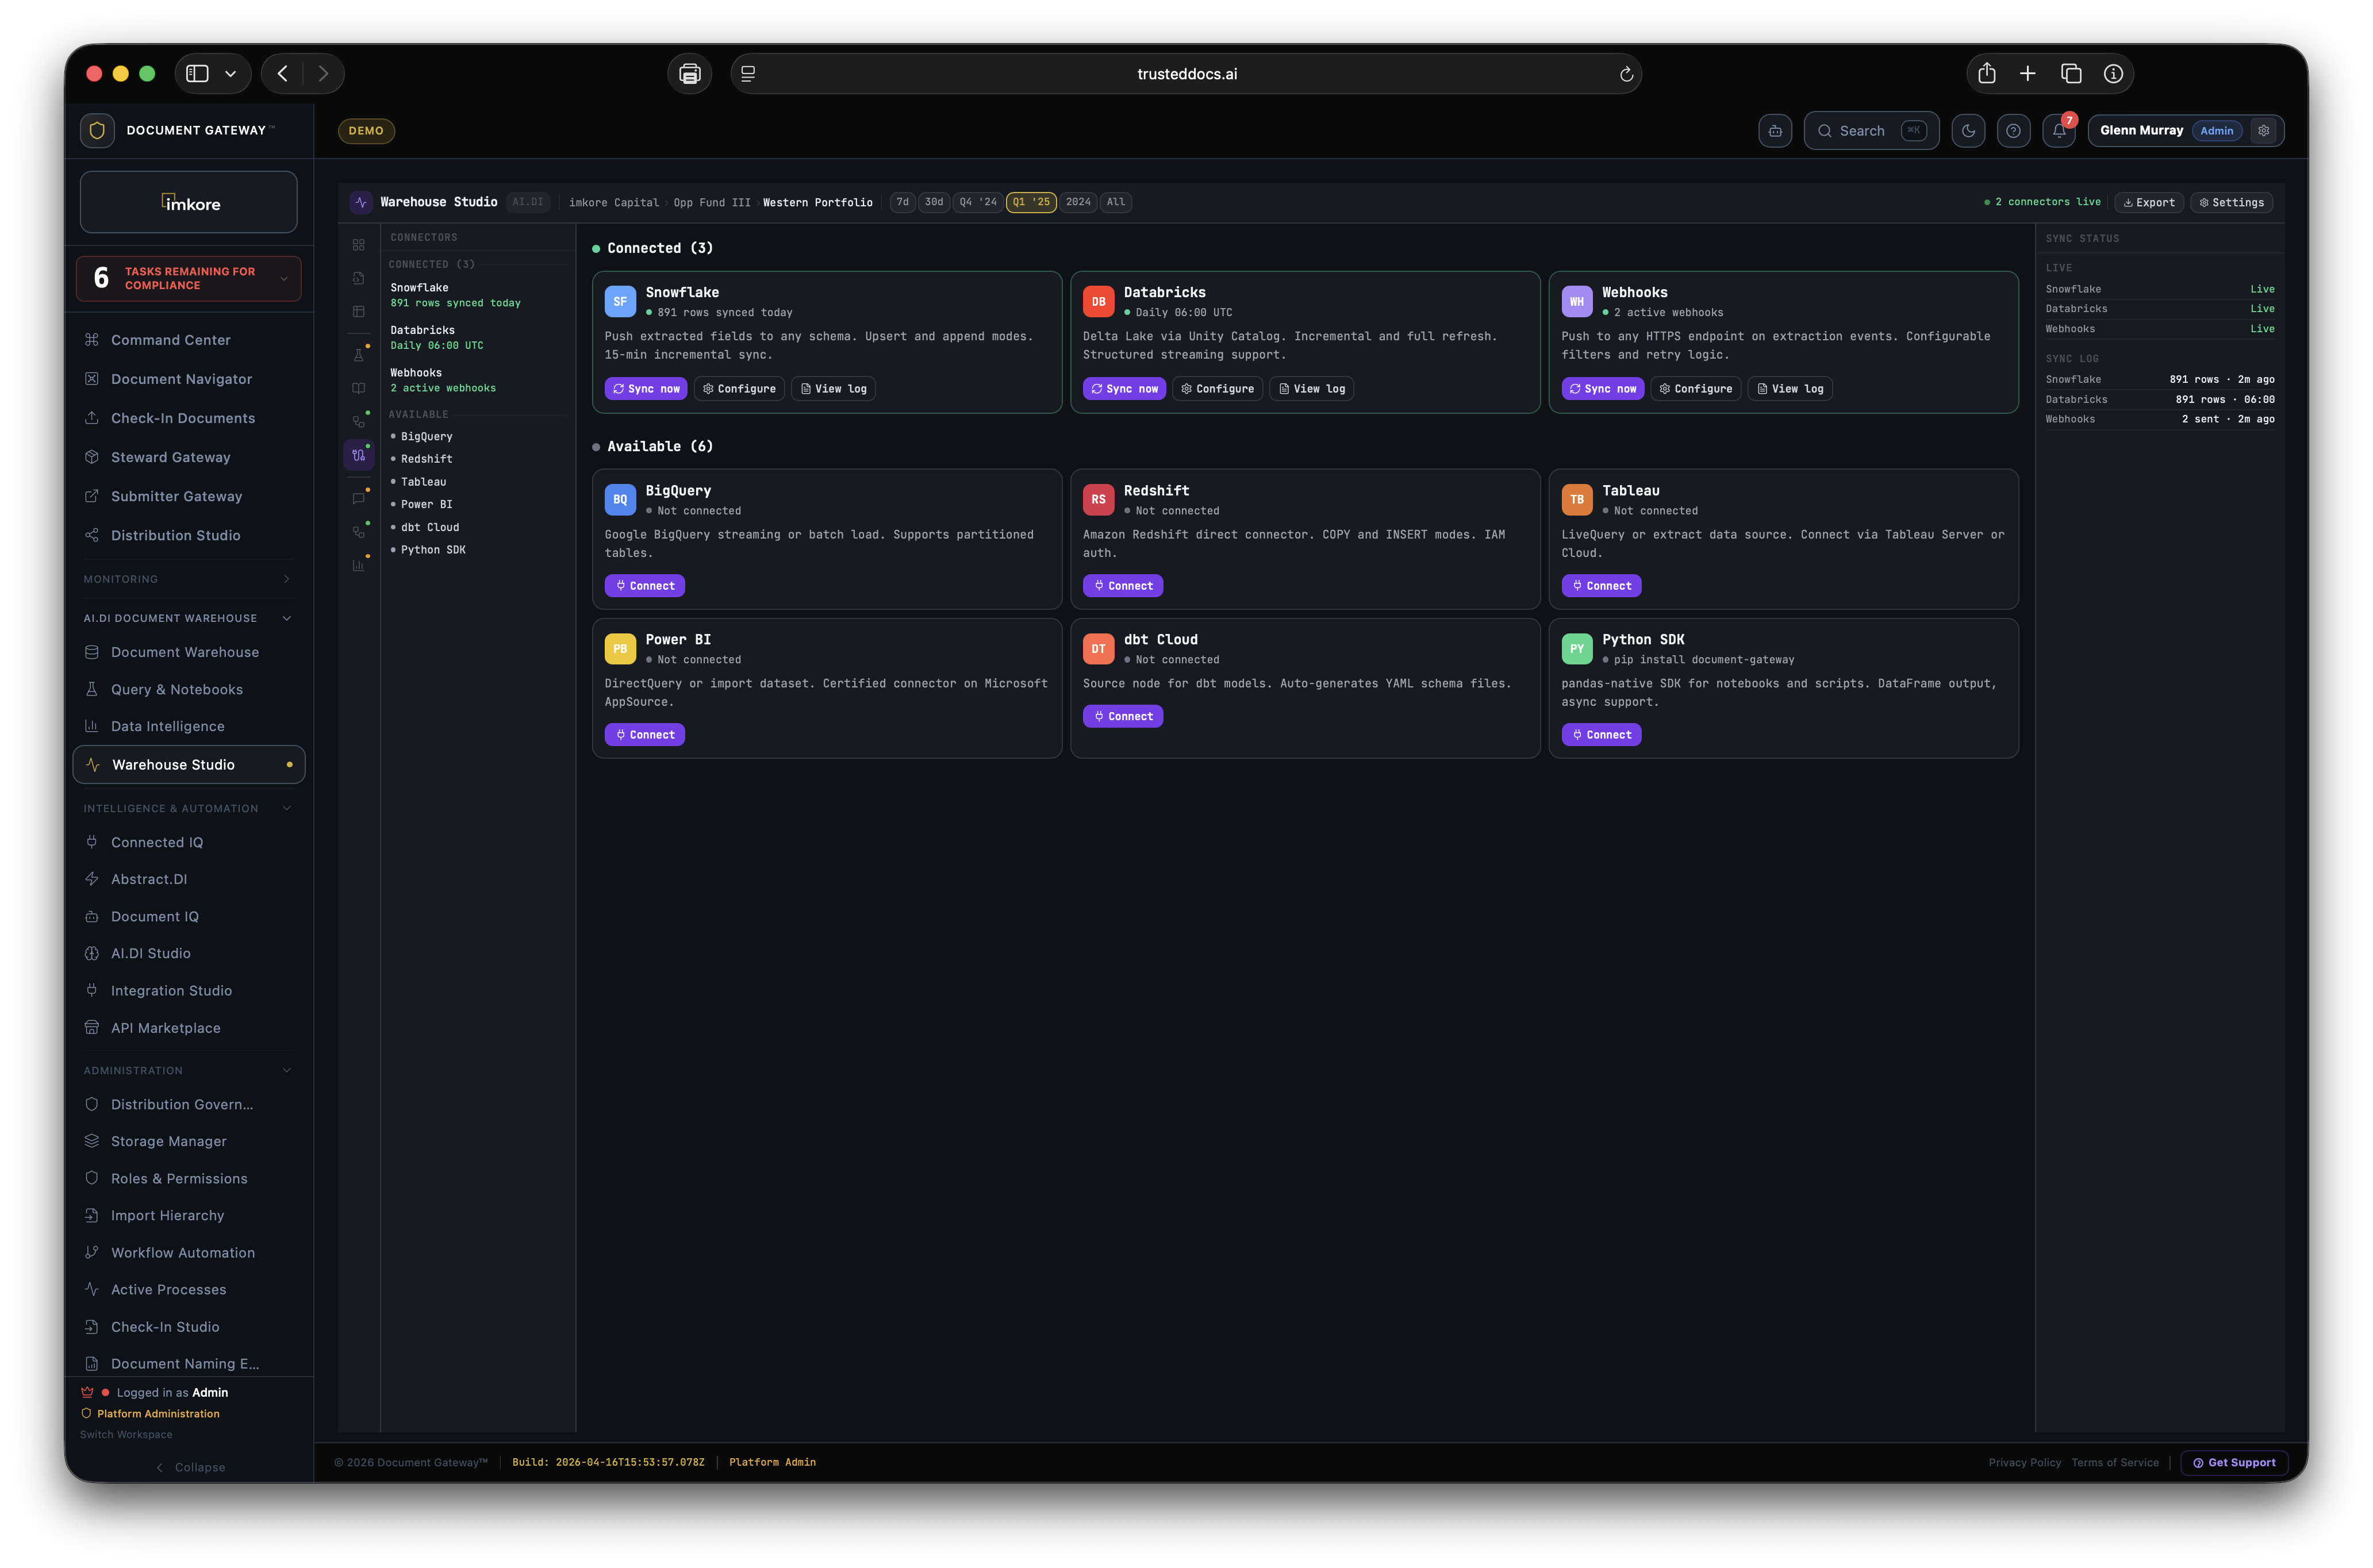Viewport: 2373px width, 1568px height.
Task: Click the BigQuery BQ badge icon
Action: click(x=620, y=499)
